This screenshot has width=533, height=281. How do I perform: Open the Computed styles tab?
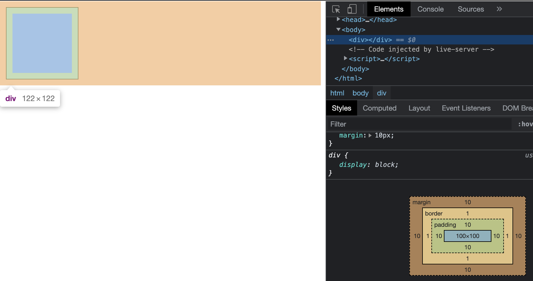[x=379, y=108]
